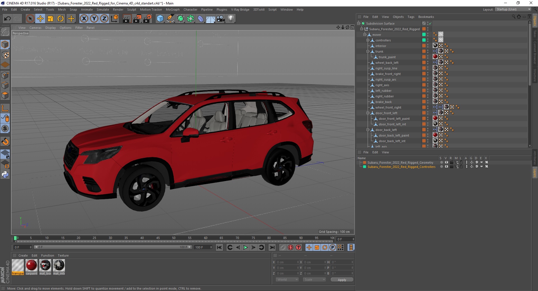Render current view with clapperboard icon
This screenshot has height=291, width=538.
click(127, 19)
